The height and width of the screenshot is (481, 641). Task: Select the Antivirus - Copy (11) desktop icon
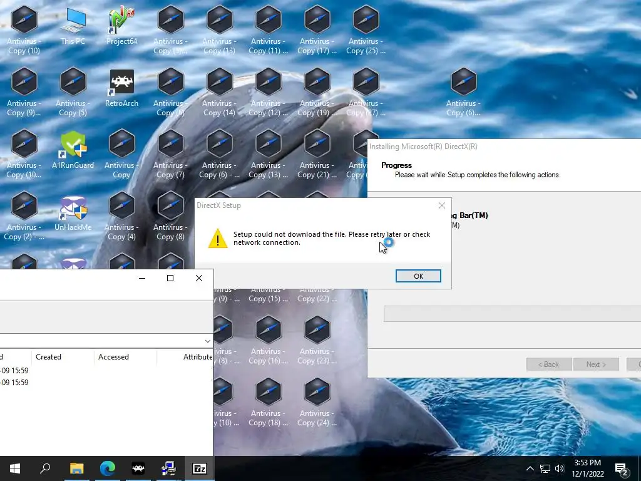tap(268, 30)
